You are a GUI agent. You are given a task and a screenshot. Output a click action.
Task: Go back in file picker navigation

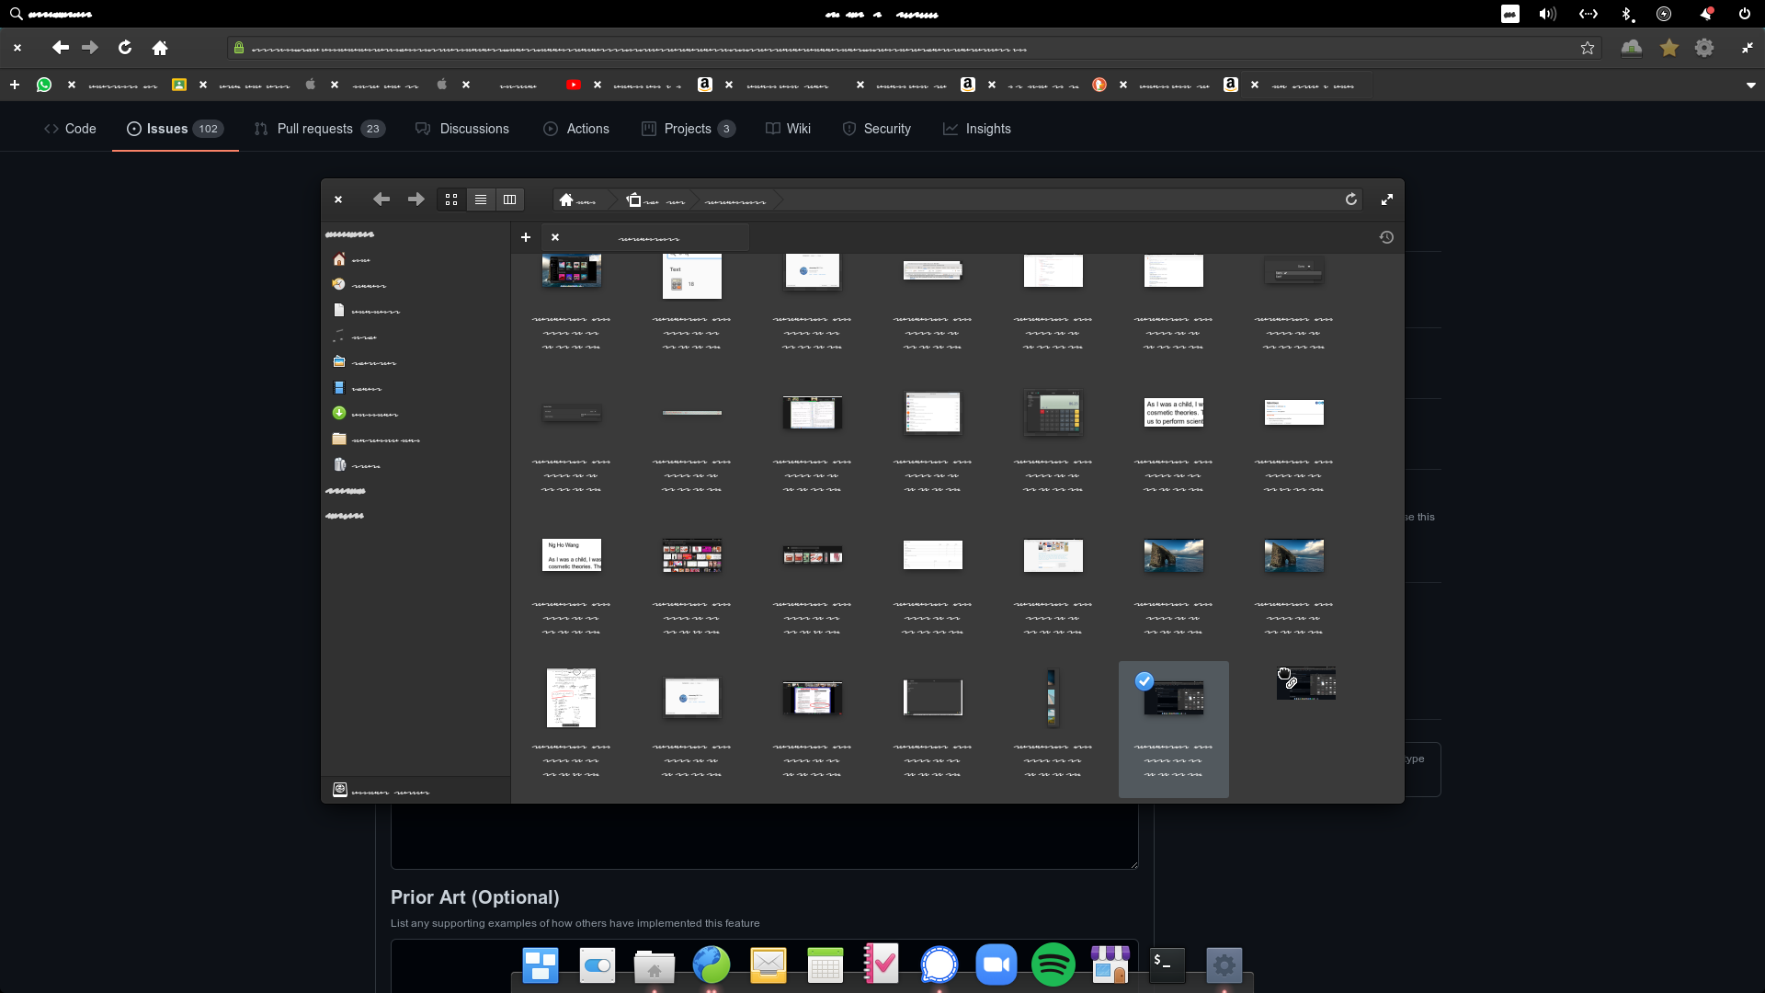(381, 200)
